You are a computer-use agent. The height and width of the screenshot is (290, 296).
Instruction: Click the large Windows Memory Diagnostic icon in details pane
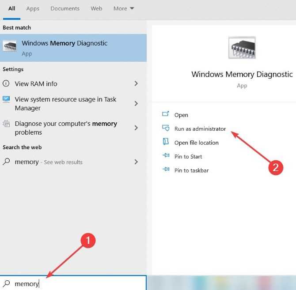pyautogui.click(x=242, y=48)
